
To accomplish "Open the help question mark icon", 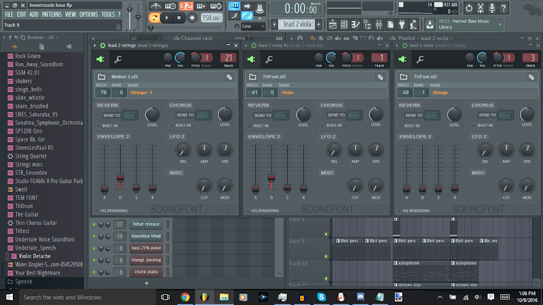I will [504, 8].
